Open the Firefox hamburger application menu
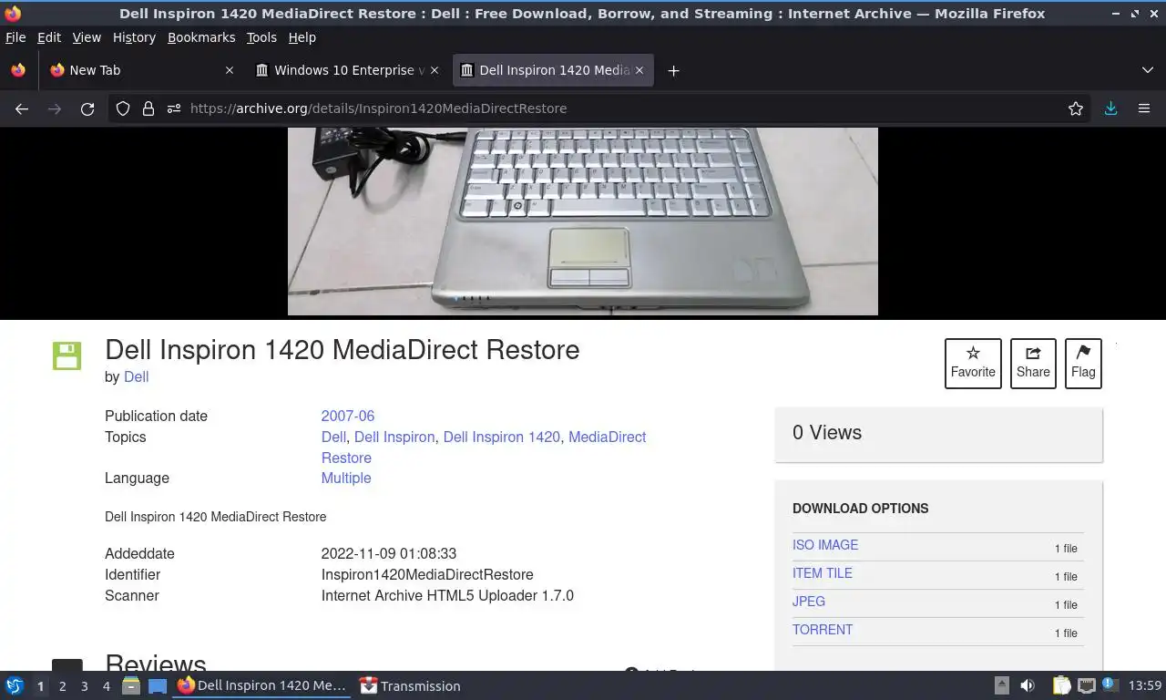 pyautogui.click(x=1144, y=108)
